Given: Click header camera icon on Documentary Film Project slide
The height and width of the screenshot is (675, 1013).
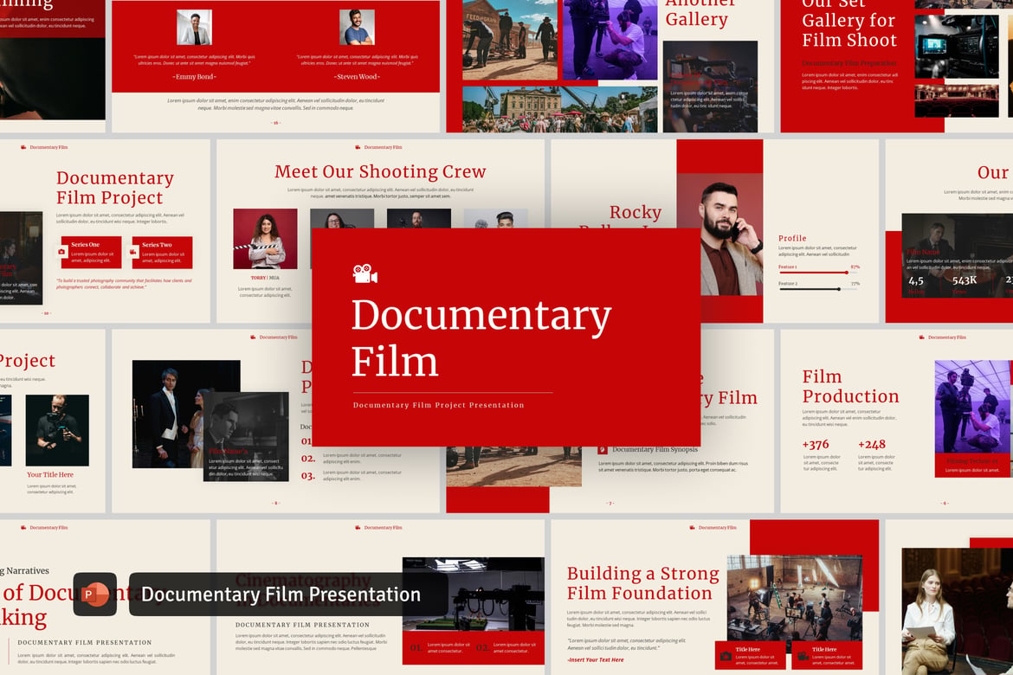Looking at the screenshot, I should click(x=23, y=147).
